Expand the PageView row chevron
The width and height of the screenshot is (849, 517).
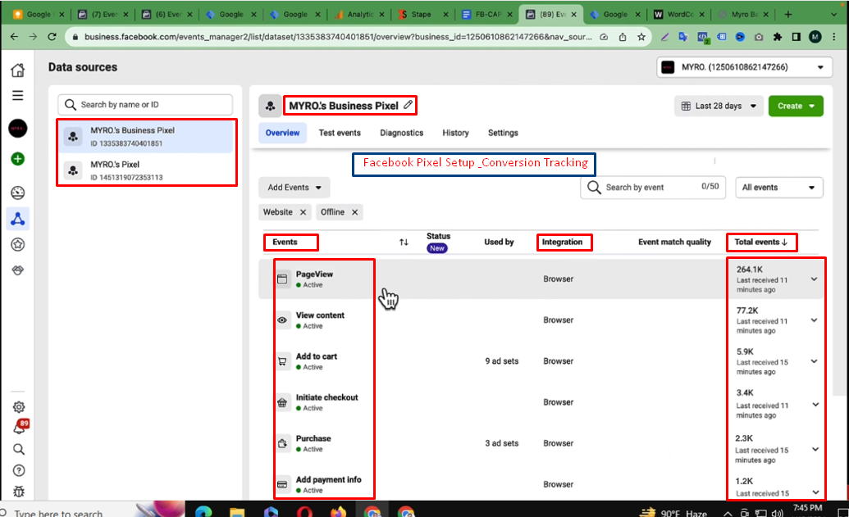(x=814, y=279)
